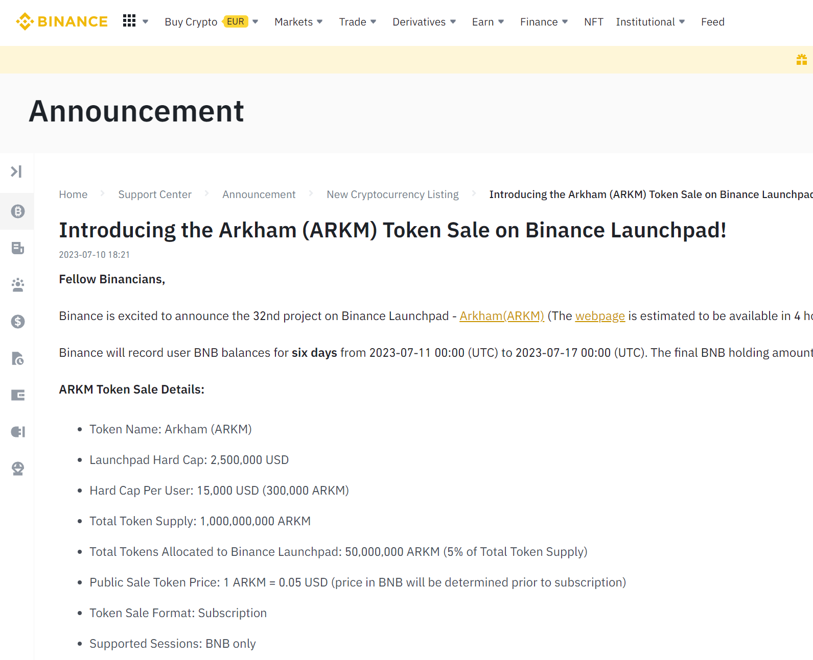The height and width of the screenshot is (660, 813).
Task: Click the dollar coin sidebar icon
Action: click(x=18, y=322)
